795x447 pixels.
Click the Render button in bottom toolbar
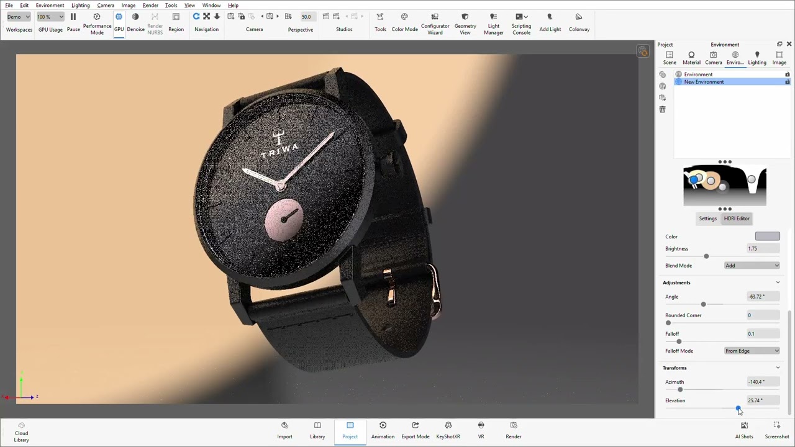coord(514,430)
